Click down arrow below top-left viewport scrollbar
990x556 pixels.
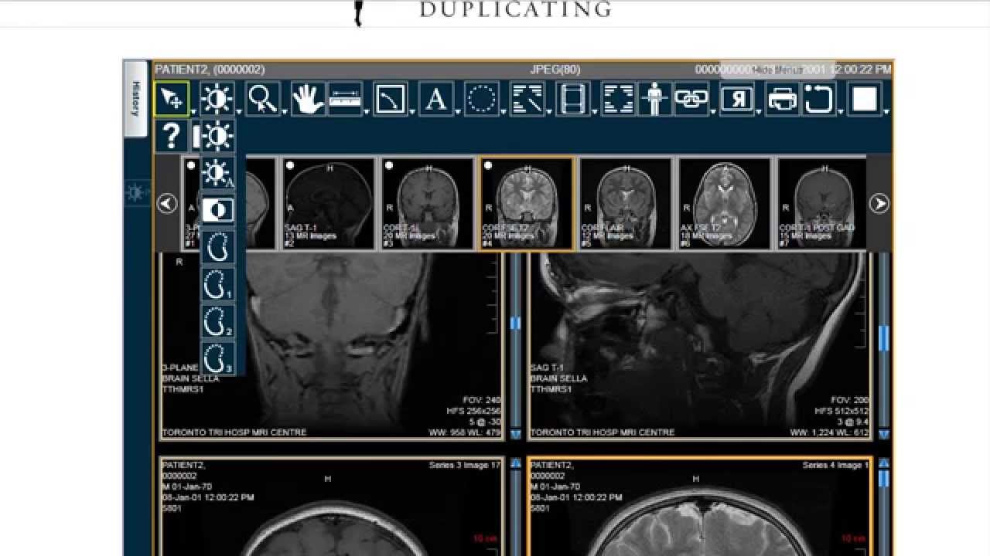click(x=516, y=435)
